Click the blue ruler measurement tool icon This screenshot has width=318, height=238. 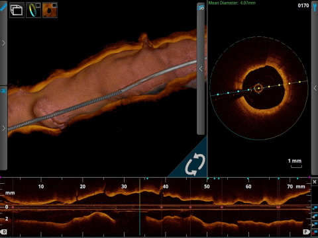coord(3,7)
